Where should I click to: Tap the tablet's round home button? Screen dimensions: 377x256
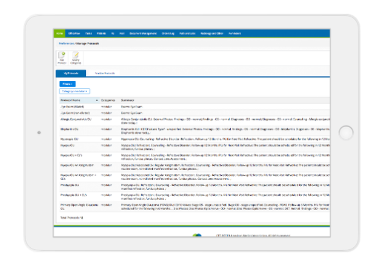click(x=346, y=133)
